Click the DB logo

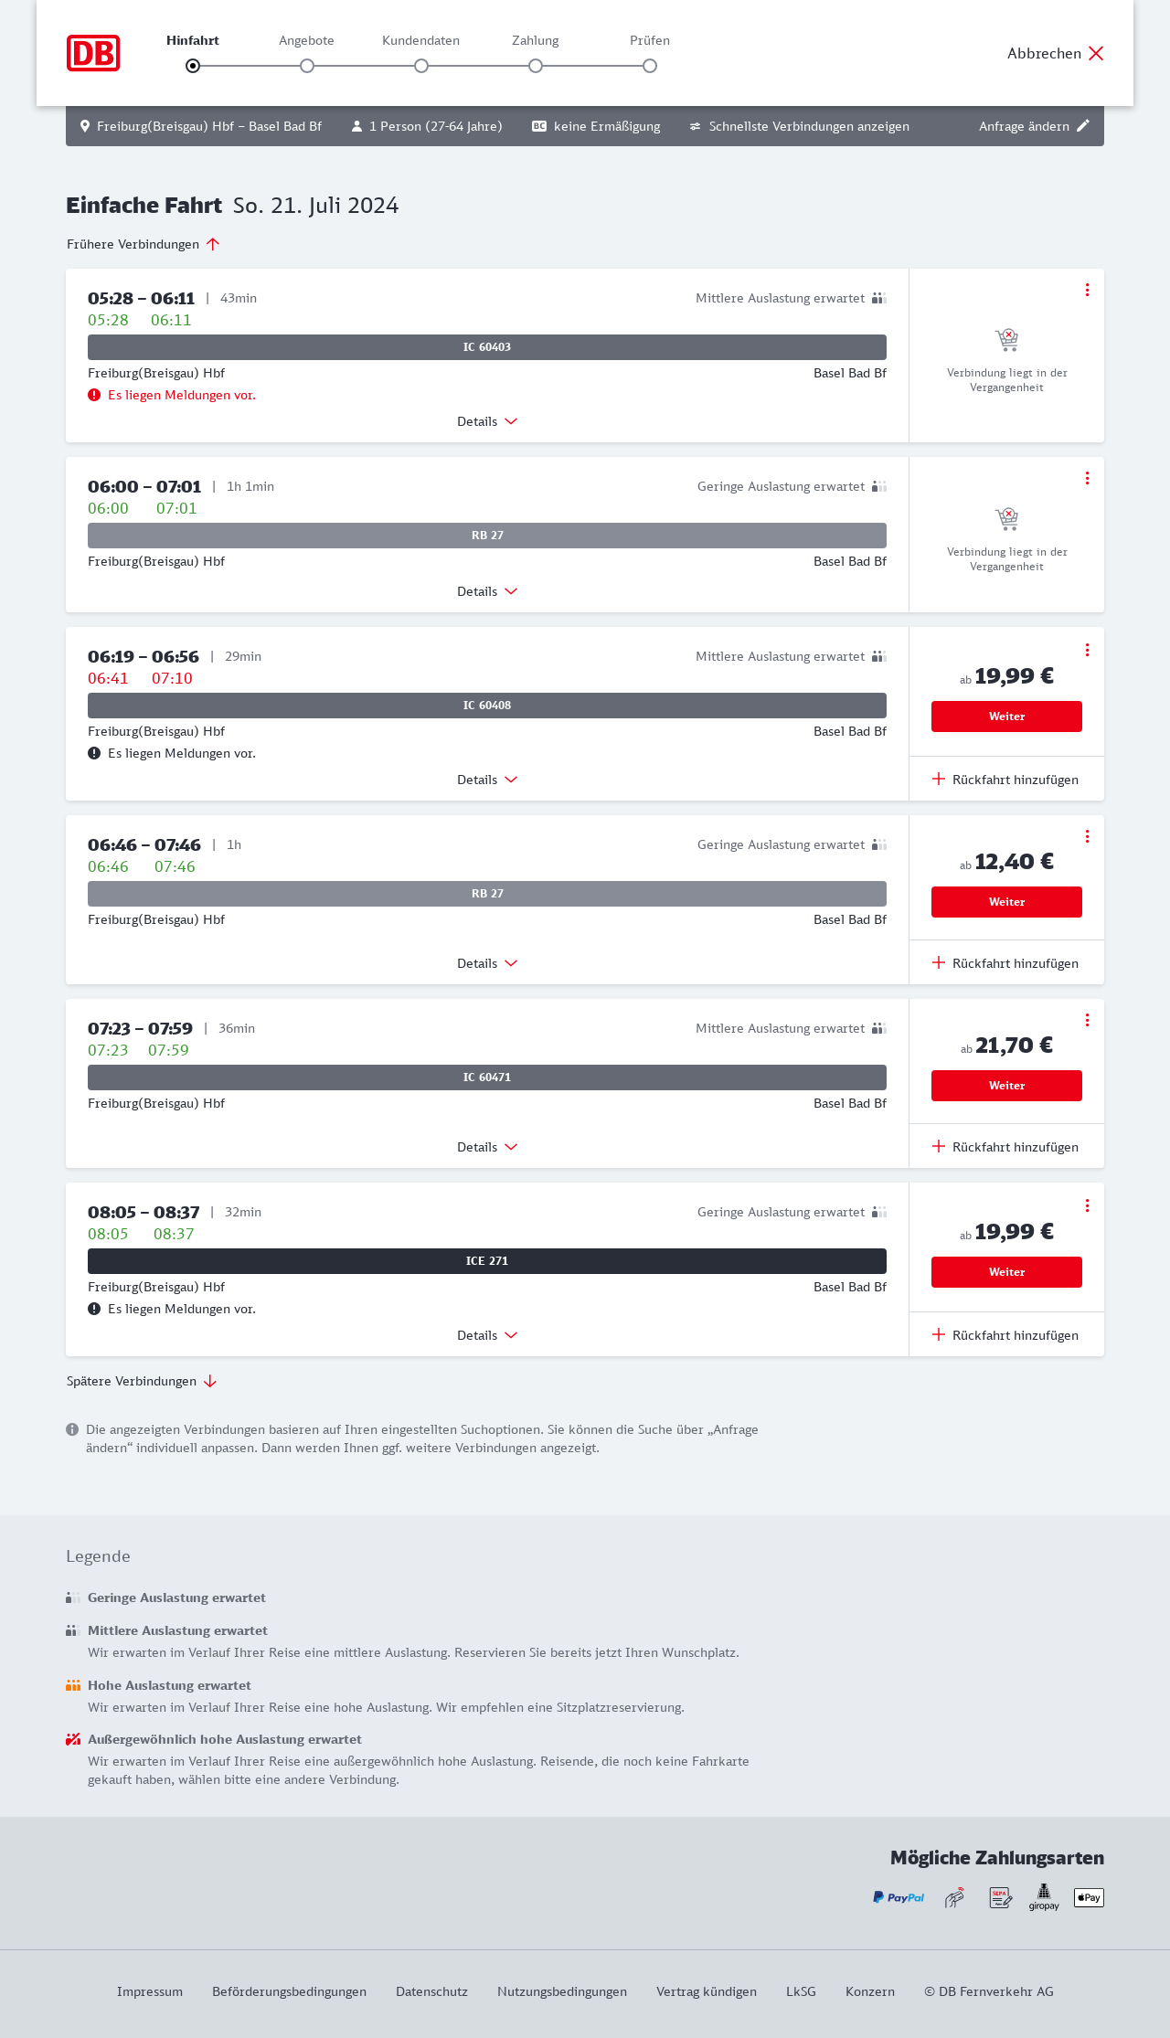(x=93, y=53)
